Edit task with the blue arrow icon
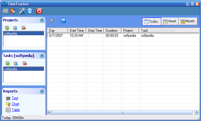Screen dimensions: 201x121 tap(16, 63)
